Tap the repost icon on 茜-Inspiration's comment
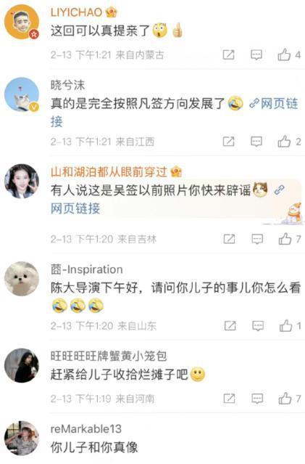Image resolution: width=305 pixels, height=464 pixels. coord(230,326)
